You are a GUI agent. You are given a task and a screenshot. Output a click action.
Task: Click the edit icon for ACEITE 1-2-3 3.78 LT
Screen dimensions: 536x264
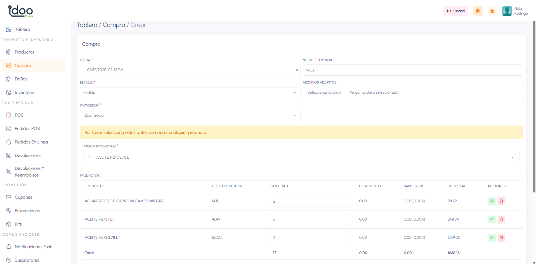492,238
